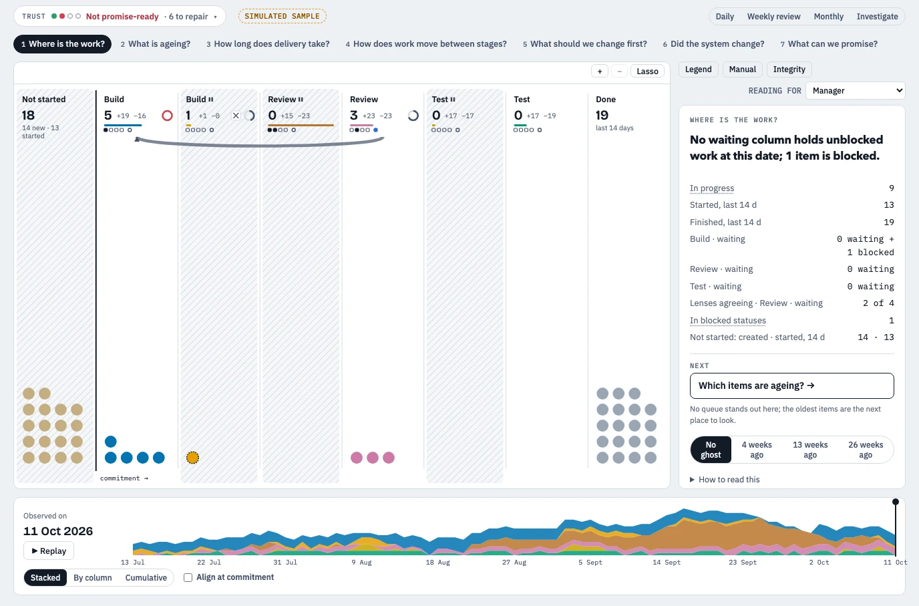Open the Legend panel
This screenshot has width=919, height=606.
click(699, 69)
